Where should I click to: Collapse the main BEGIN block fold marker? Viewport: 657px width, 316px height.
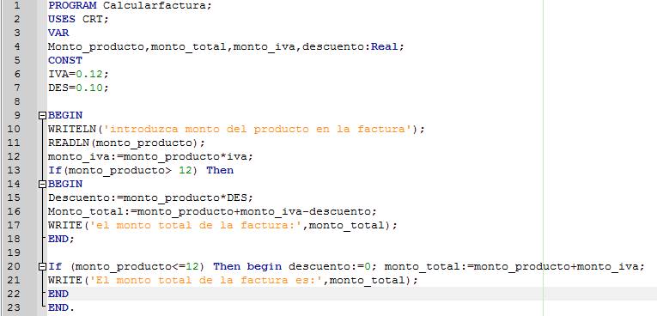42,116
